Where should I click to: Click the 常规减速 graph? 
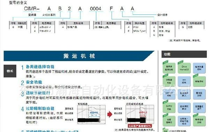tap(91, 114)
